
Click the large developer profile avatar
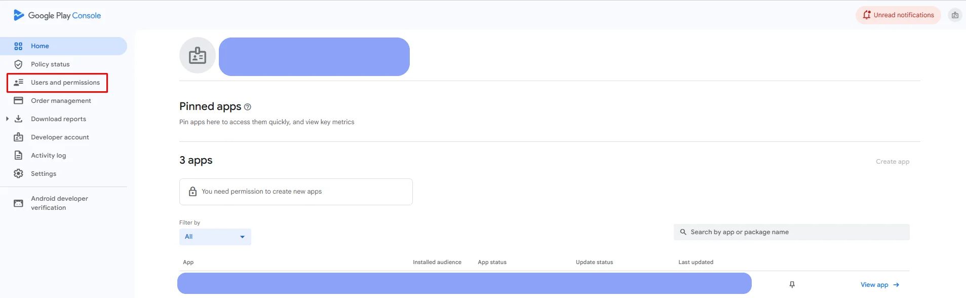tap(198, 55)
